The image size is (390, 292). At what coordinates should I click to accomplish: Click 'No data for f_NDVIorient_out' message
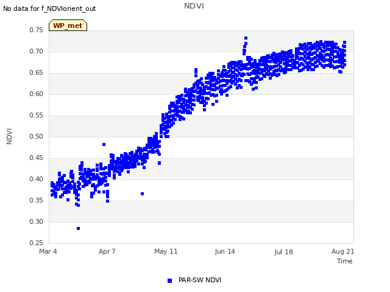pos(49,9)
